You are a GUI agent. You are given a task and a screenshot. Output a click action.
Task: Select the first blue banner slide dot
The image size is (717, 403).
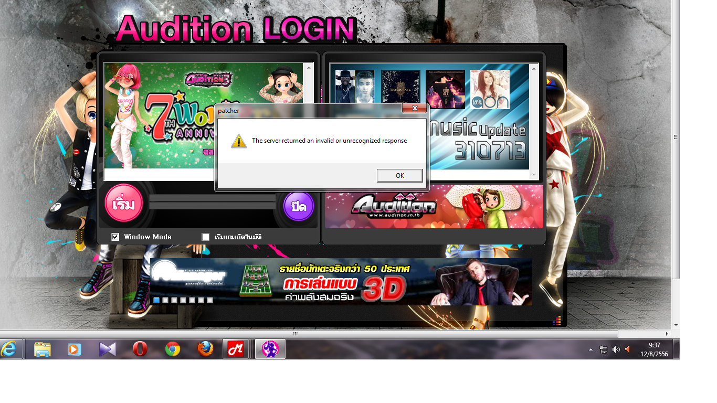click(156, 300)
